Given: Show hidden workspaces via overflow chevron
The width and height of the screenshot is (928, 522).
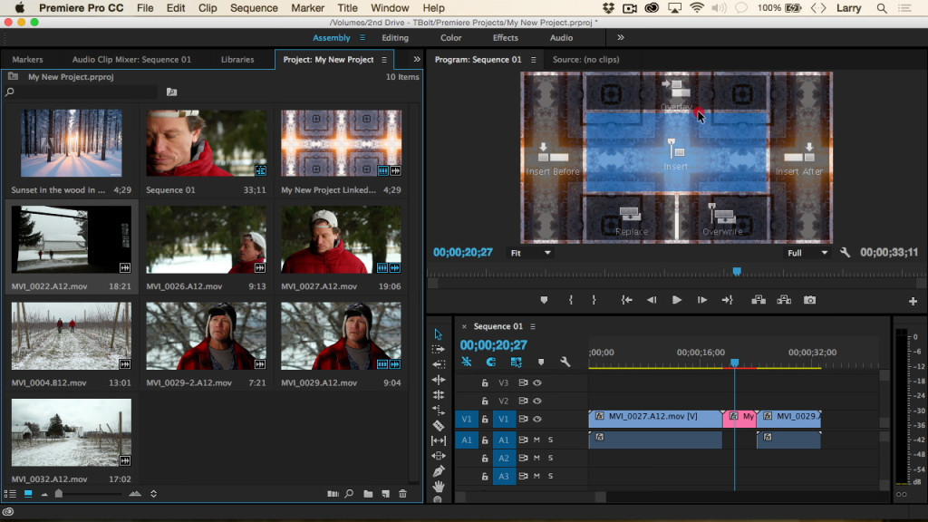Looking at the screenshot, I should 620,37.
